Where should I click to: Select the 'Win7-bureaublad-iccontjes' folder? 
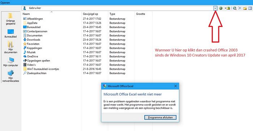41,69
